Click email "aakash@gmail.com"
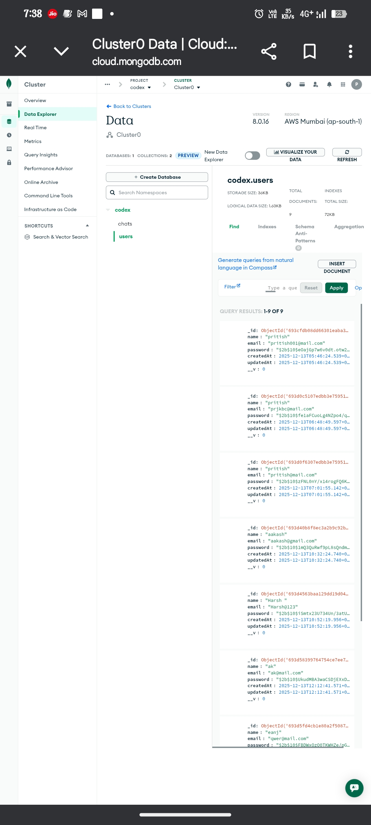Screen dimensions: 371x825 click(x=292, y=541)
